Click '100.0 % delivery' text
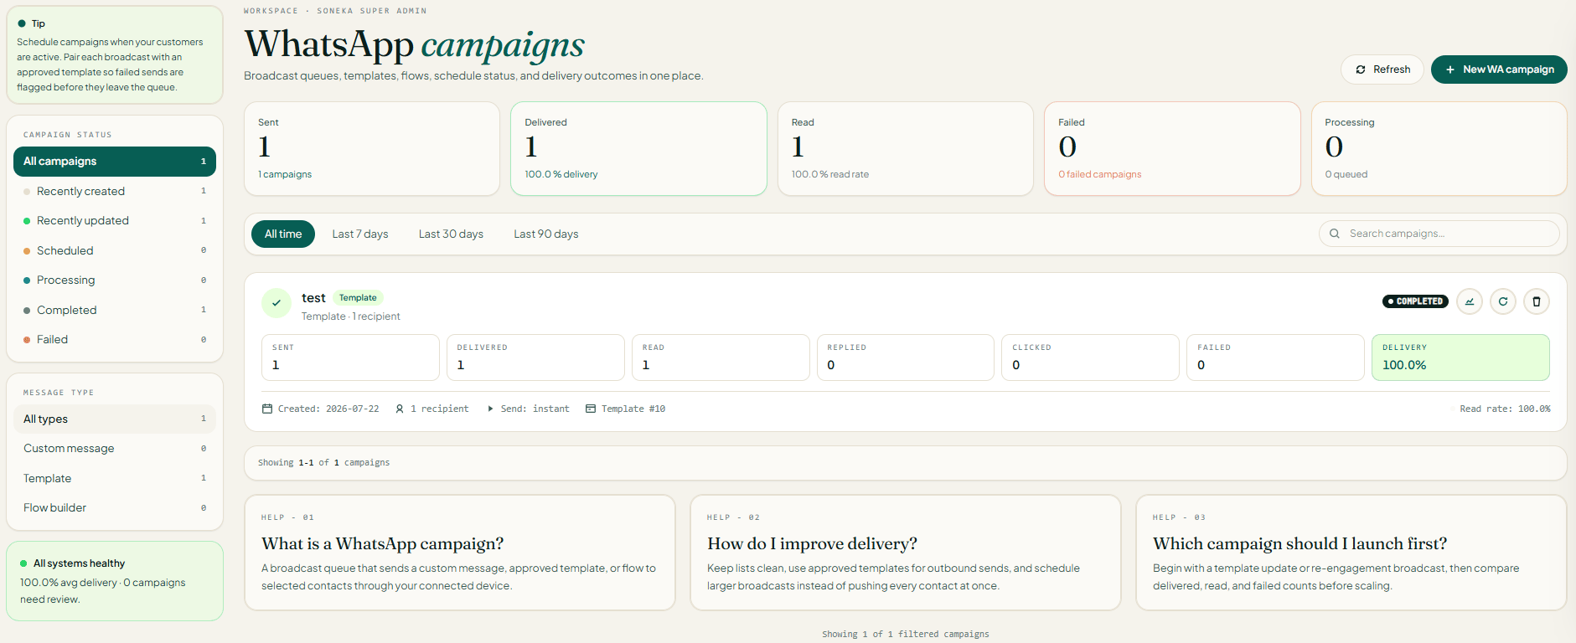Screen dimensions: 1576x643 (x=561, y=174)
